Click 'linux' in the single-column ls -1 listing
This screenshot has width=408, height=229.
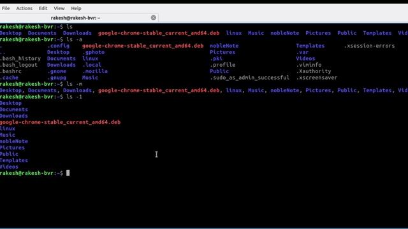coord(8,128)
